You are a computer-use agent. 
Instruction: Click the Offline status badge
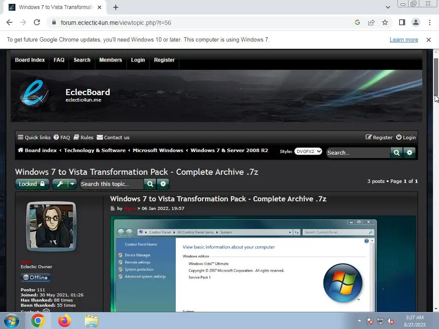(36, 278)
